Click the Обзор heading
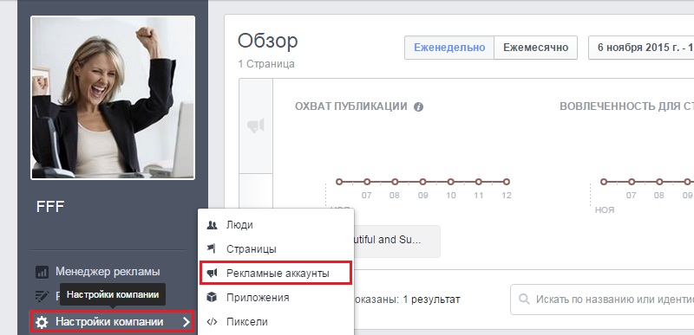Viewport: 694px width, 335px height. tap(268, 42)
